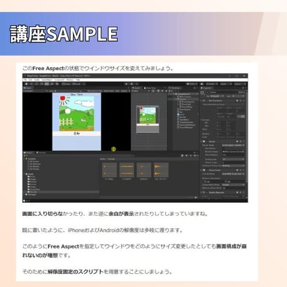Screen dimensions: 287x287
Task: Open the GameObject menu
Action: click(47, 80)
